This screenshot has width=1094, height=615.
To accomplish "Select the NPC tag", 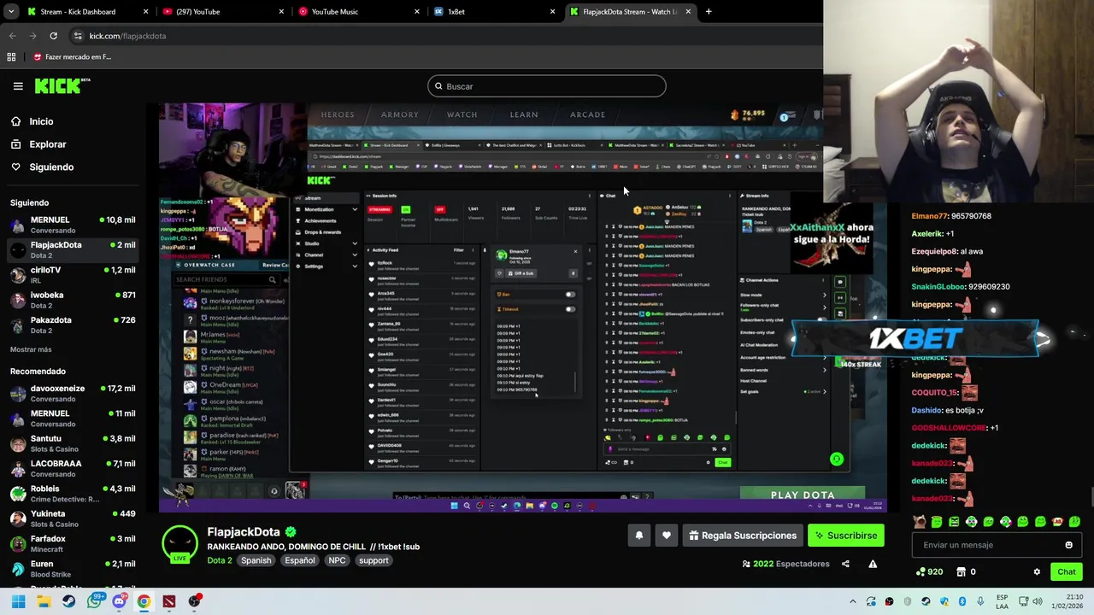I will (x=337, y=560).
